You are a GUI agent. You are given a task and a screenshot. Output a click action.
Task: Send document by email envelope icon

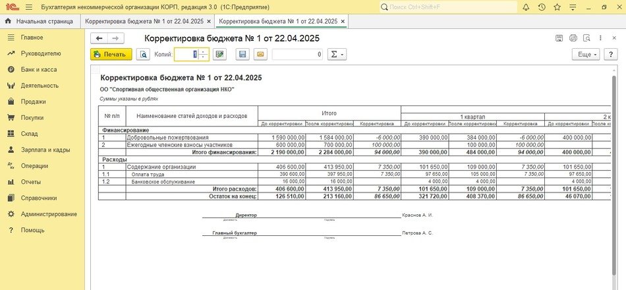[x=260, y=55]
